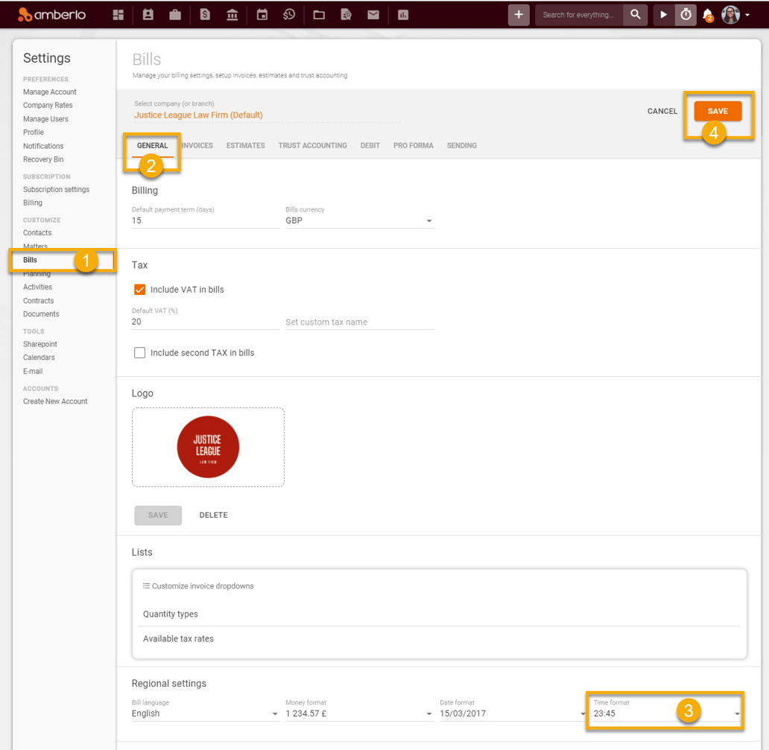This screenshot has width=769, height=750.
Task: Open Manage Users in settings sidebar
Action: 45,119
